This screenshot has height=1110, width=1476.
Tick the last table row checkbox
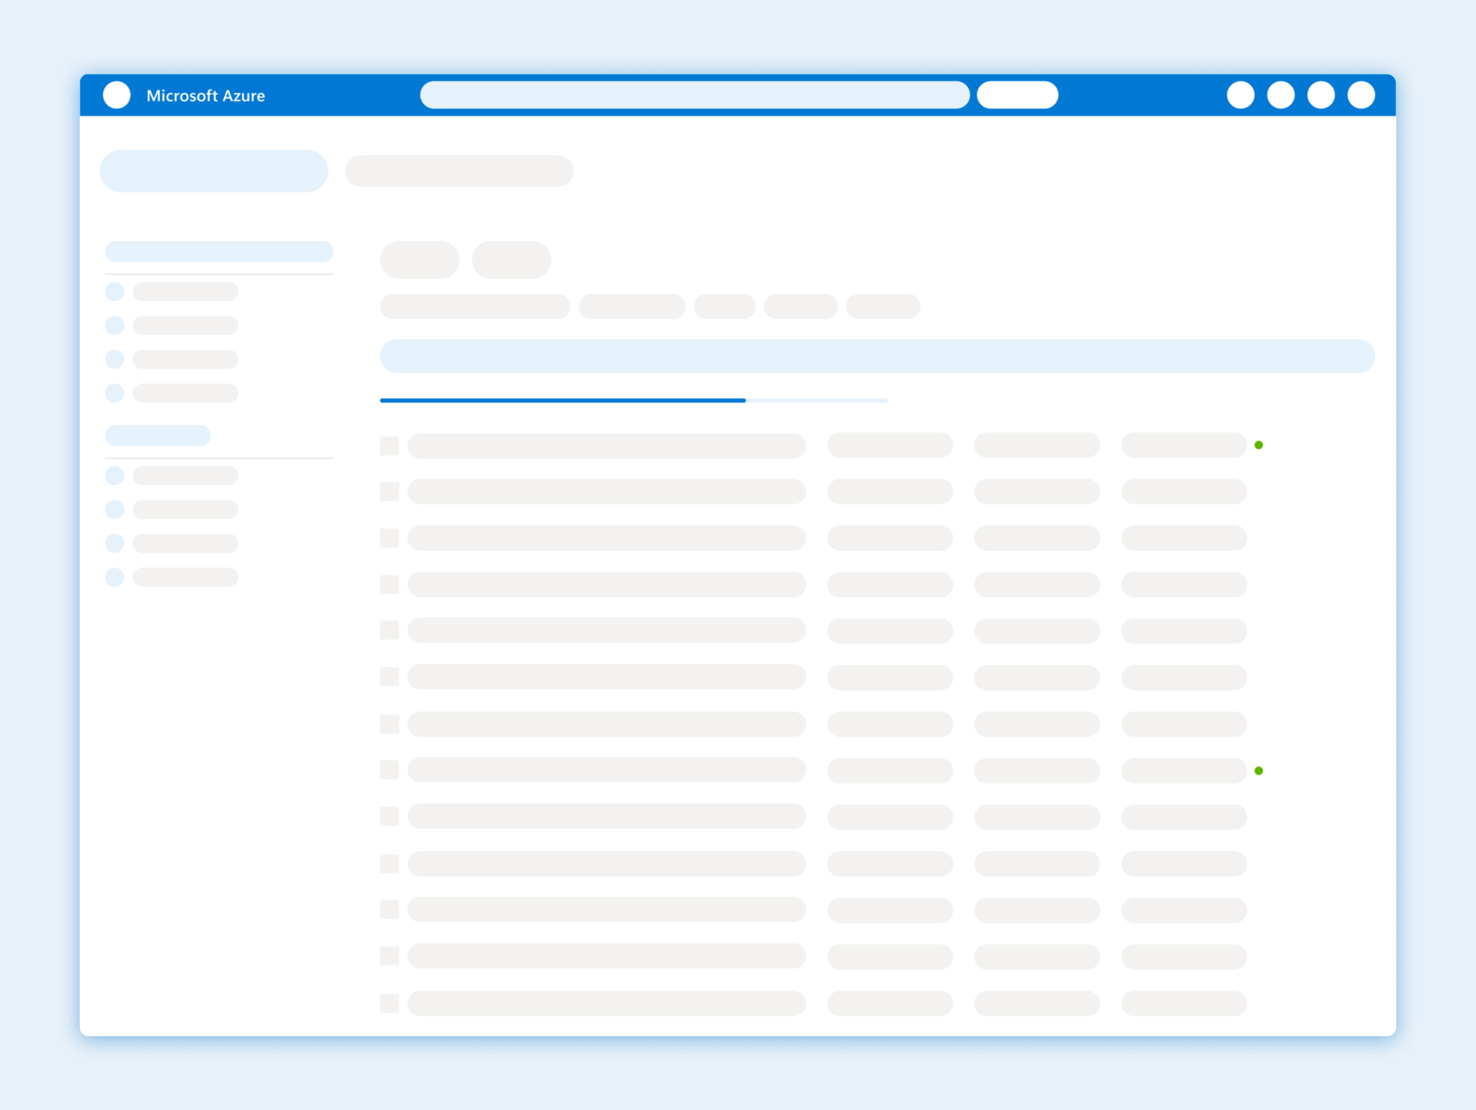coord(389,1003)
